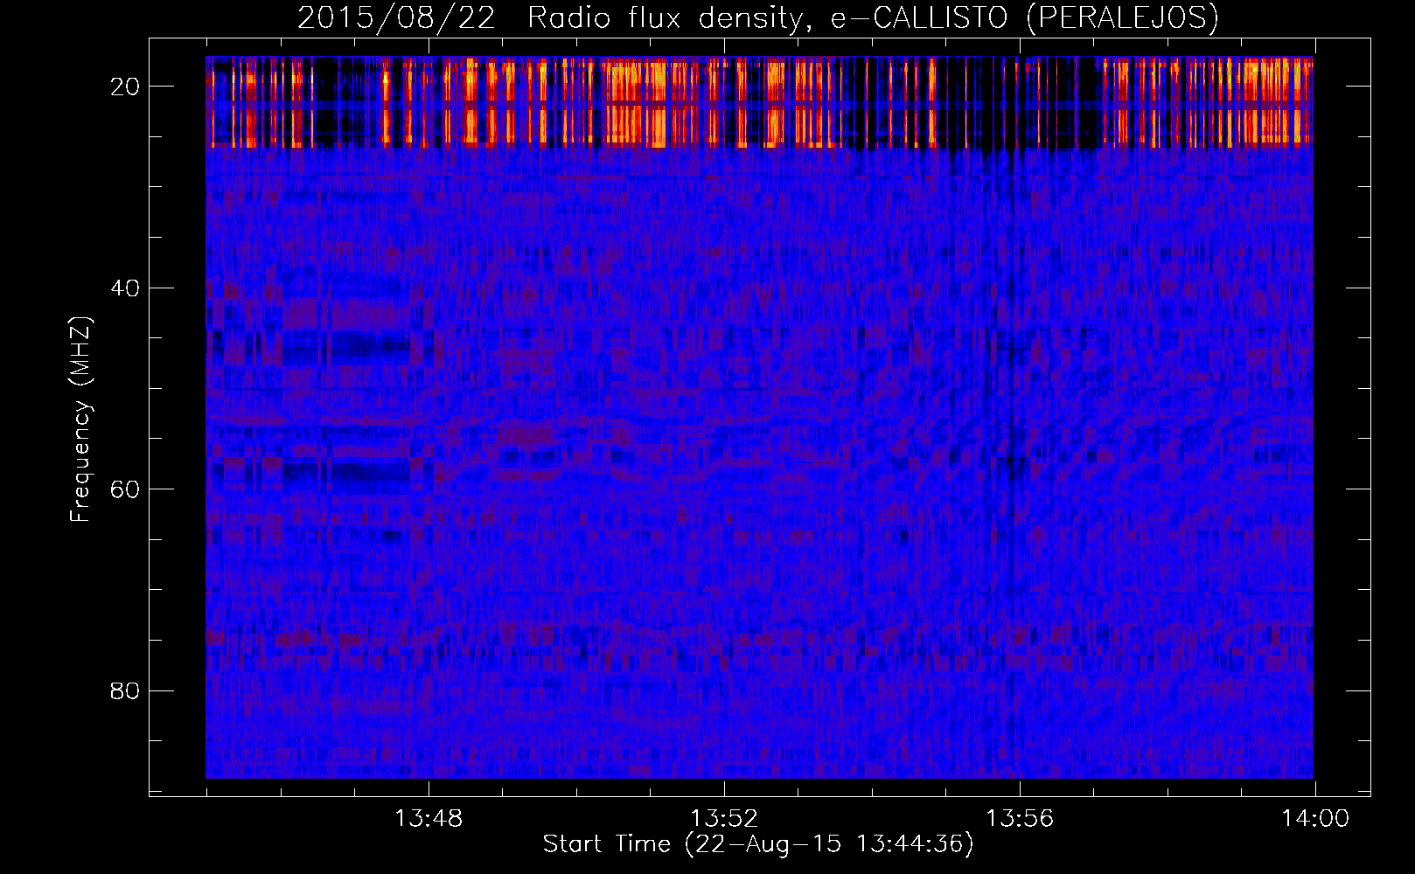Click the 13:52 time tick label
1415x874 pixels.
click(724, 819)
